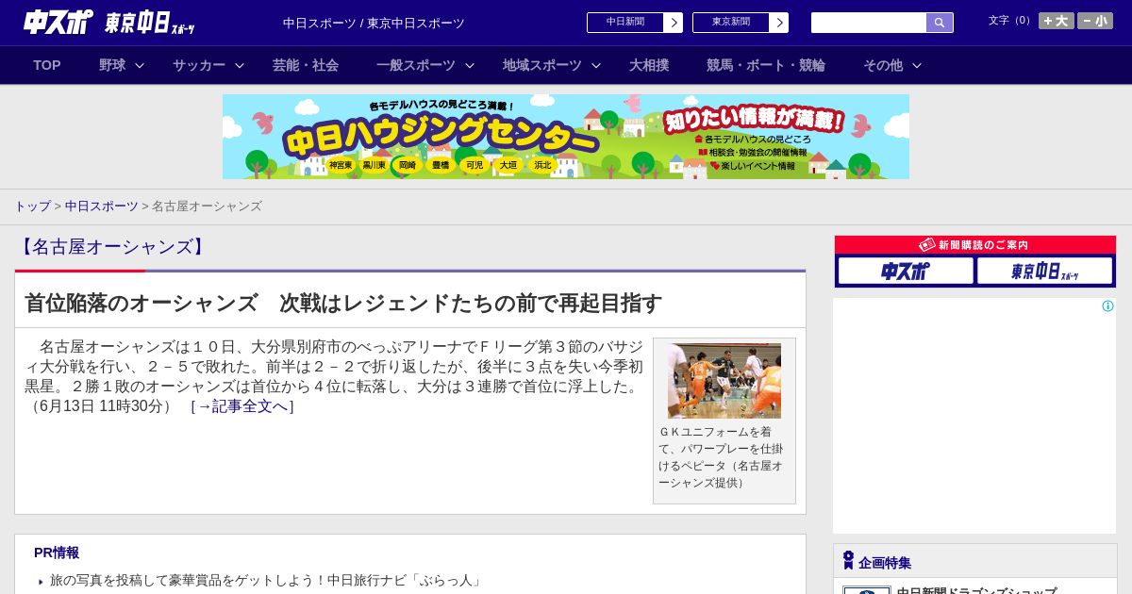The height and width of the screenshot is (594, 1132).
Task: Click the 中スポ logo in header
Action: (x=58, y=22)
